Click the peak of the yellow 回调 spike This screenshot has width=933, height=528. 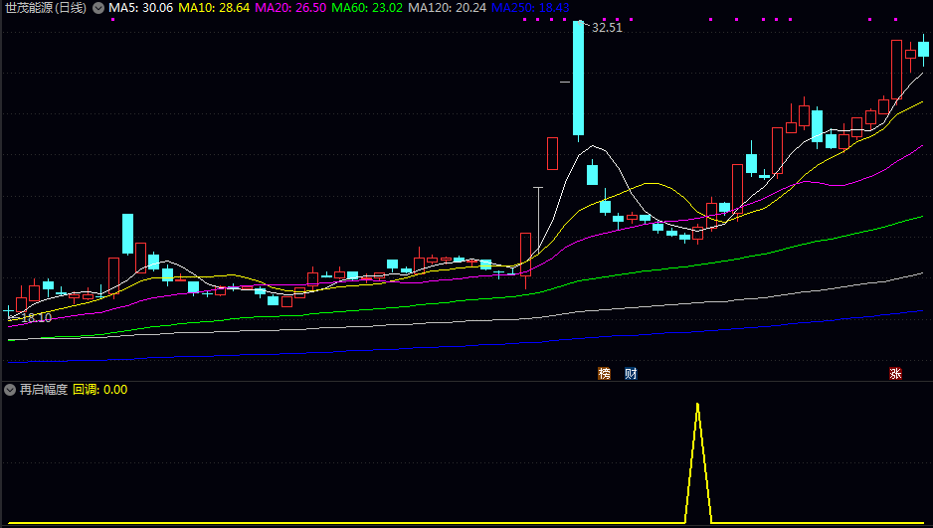point(697,405)
